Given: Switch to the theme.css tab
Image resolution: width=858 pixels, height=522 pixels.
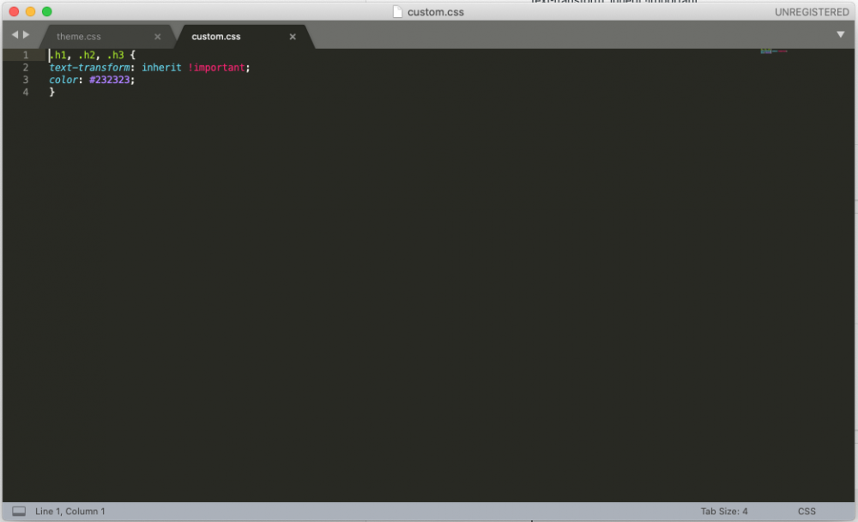Looking at the screenshot, I should (x=79, y=37).
